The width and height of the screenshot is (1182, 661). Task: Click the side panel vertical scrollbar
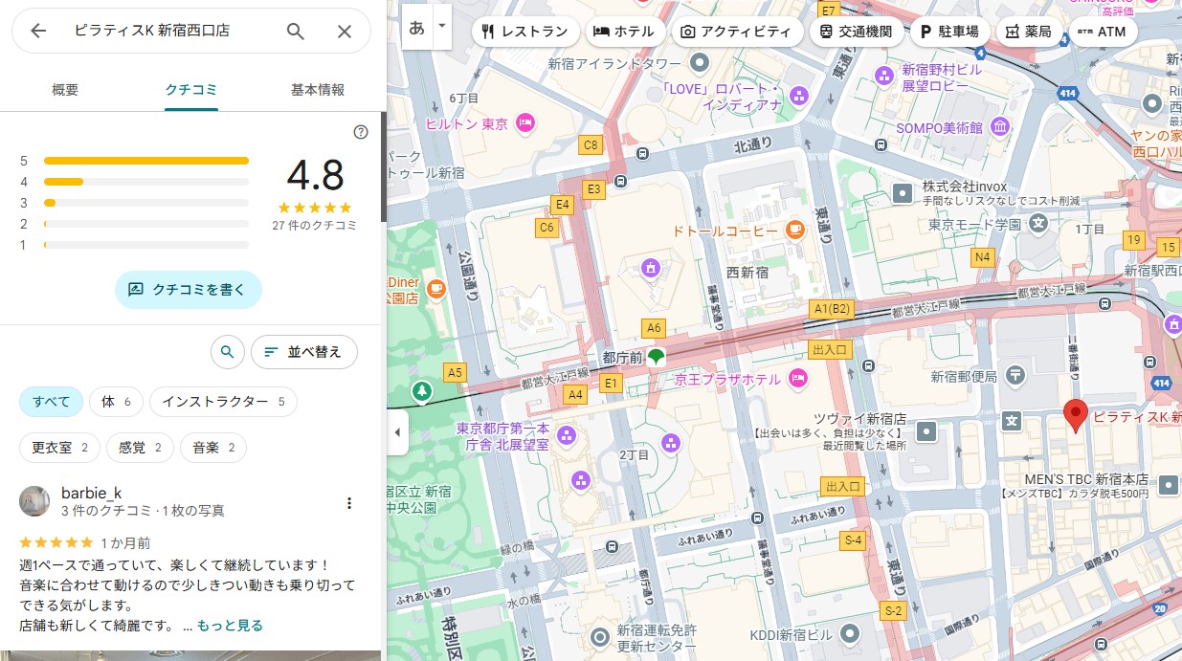[384, 167]
